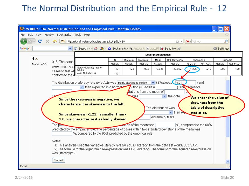Click the 'Marks: --/25' text
Image resolution: width=249 pixels, height=186 pixels.
coord(39,64)
